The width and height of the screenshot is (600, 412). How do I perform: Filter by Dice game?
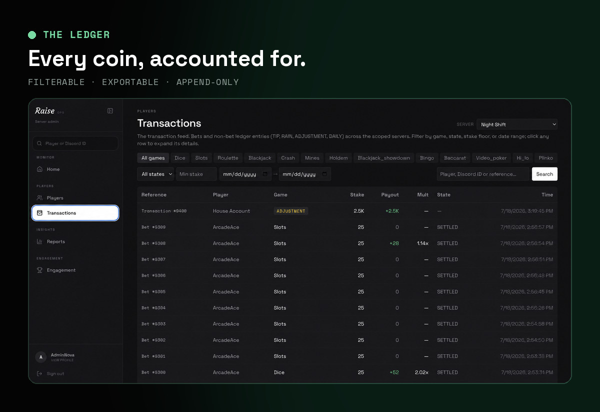(180, 158)
